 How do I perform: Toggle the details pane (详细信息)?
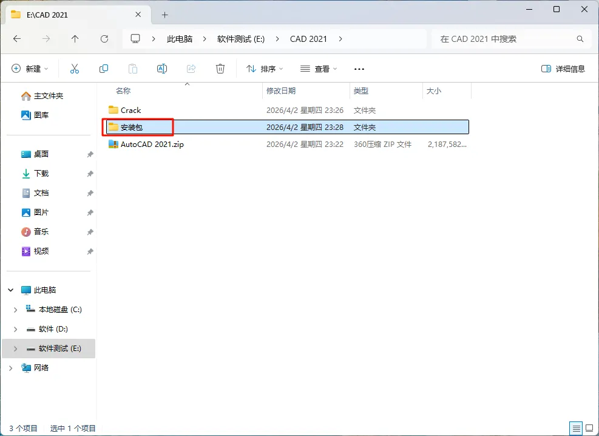tap(563, 69)
